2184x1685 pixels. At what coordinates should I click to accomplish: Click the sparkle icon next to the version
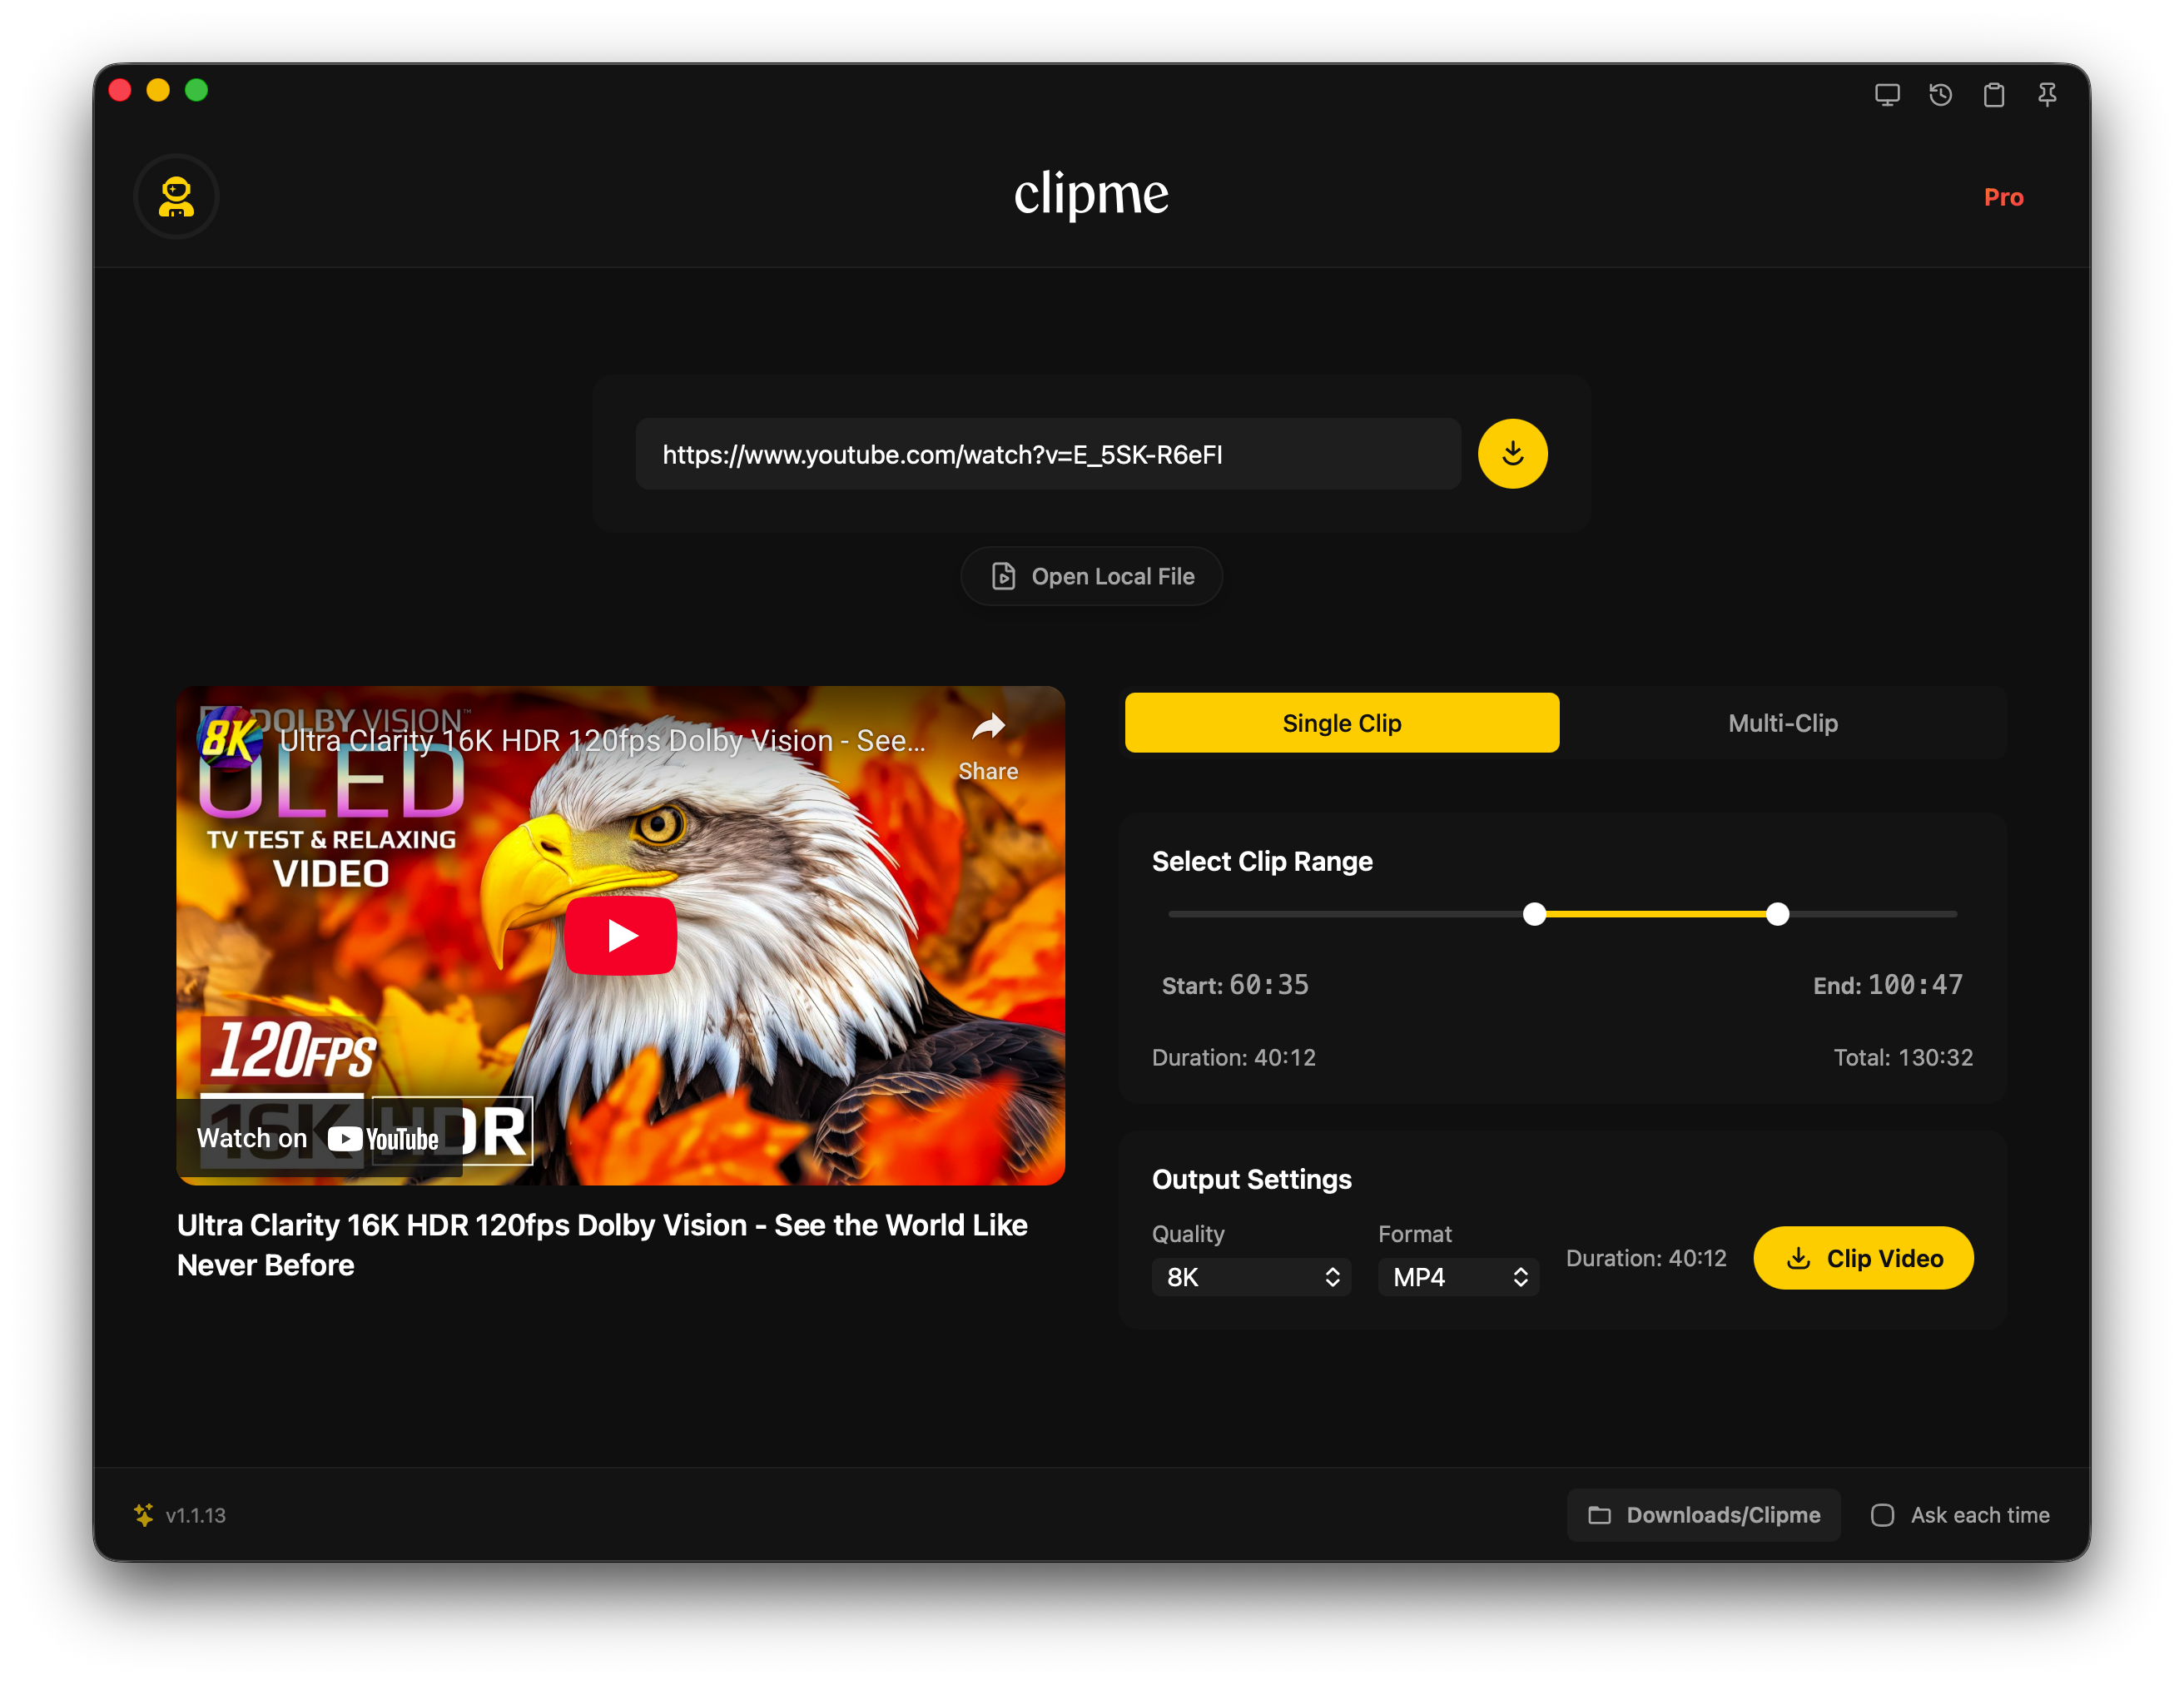click(144, 1515)
